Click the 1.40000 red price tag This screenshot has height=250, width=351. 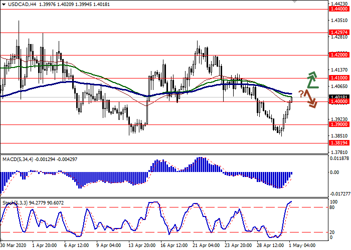[339, 102]
